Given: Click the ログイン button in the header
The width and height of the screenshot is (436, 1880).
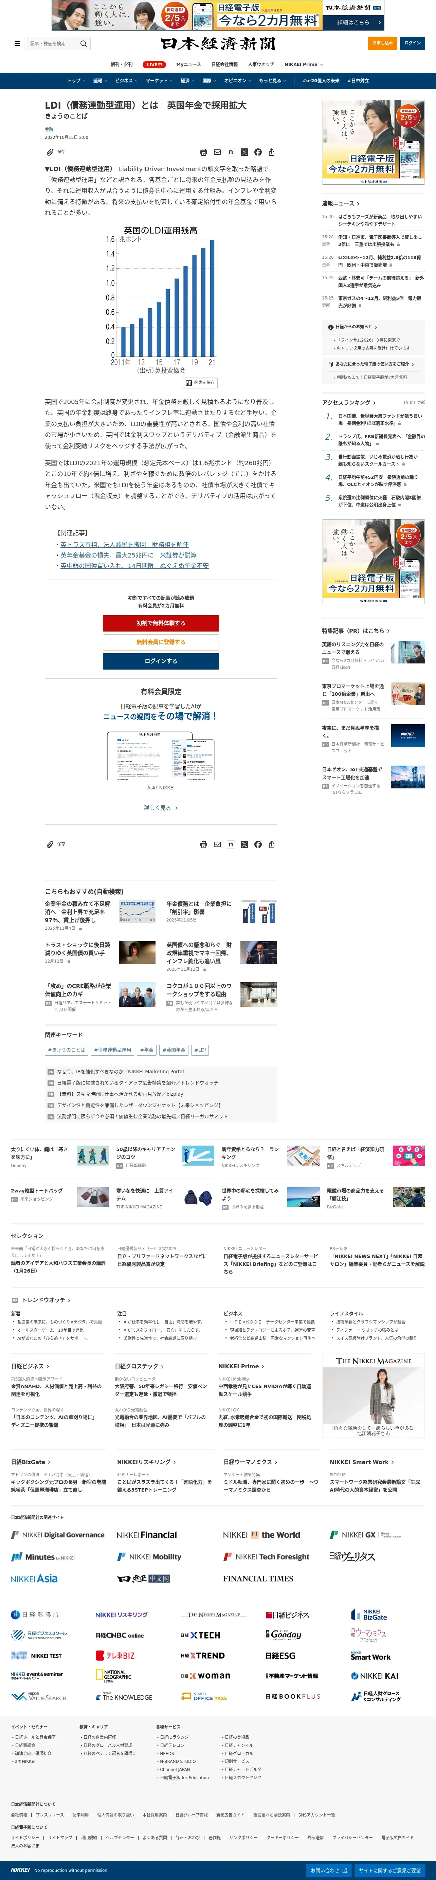Looking at the screenshot, I should pyautogui.click(x=413, y=43).
